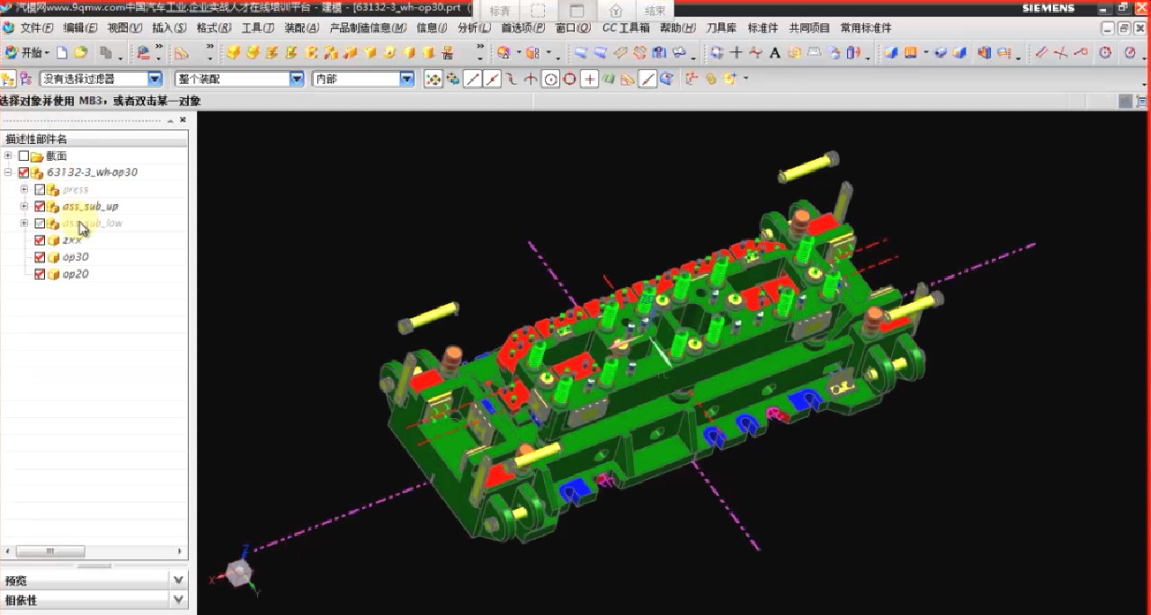This screenshot has height=615, width=1151.
Task: Click the open folder icon in toolbar
Action: click(81, 53)
